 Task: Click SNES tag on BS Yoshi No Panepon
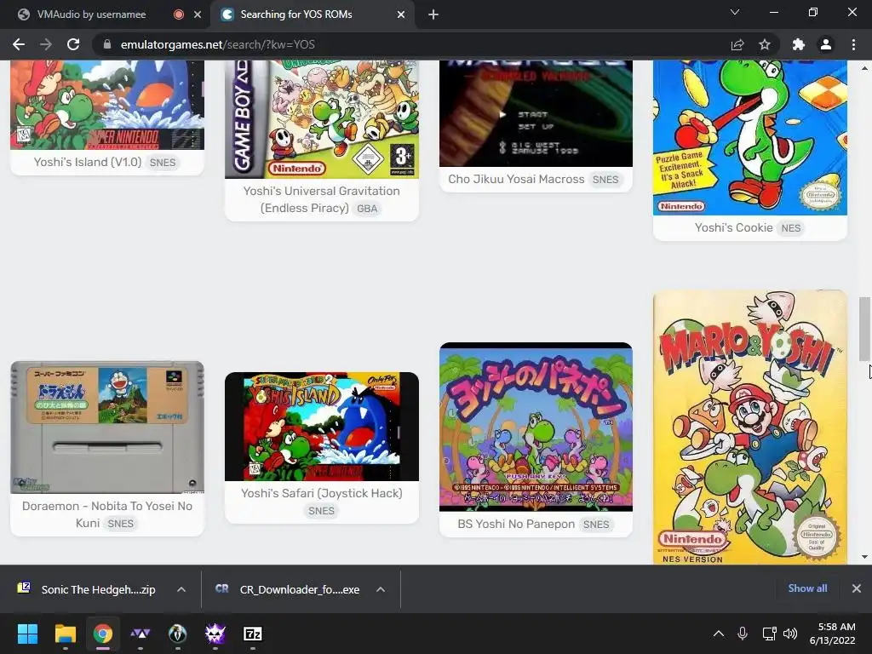tap(596, 525)
